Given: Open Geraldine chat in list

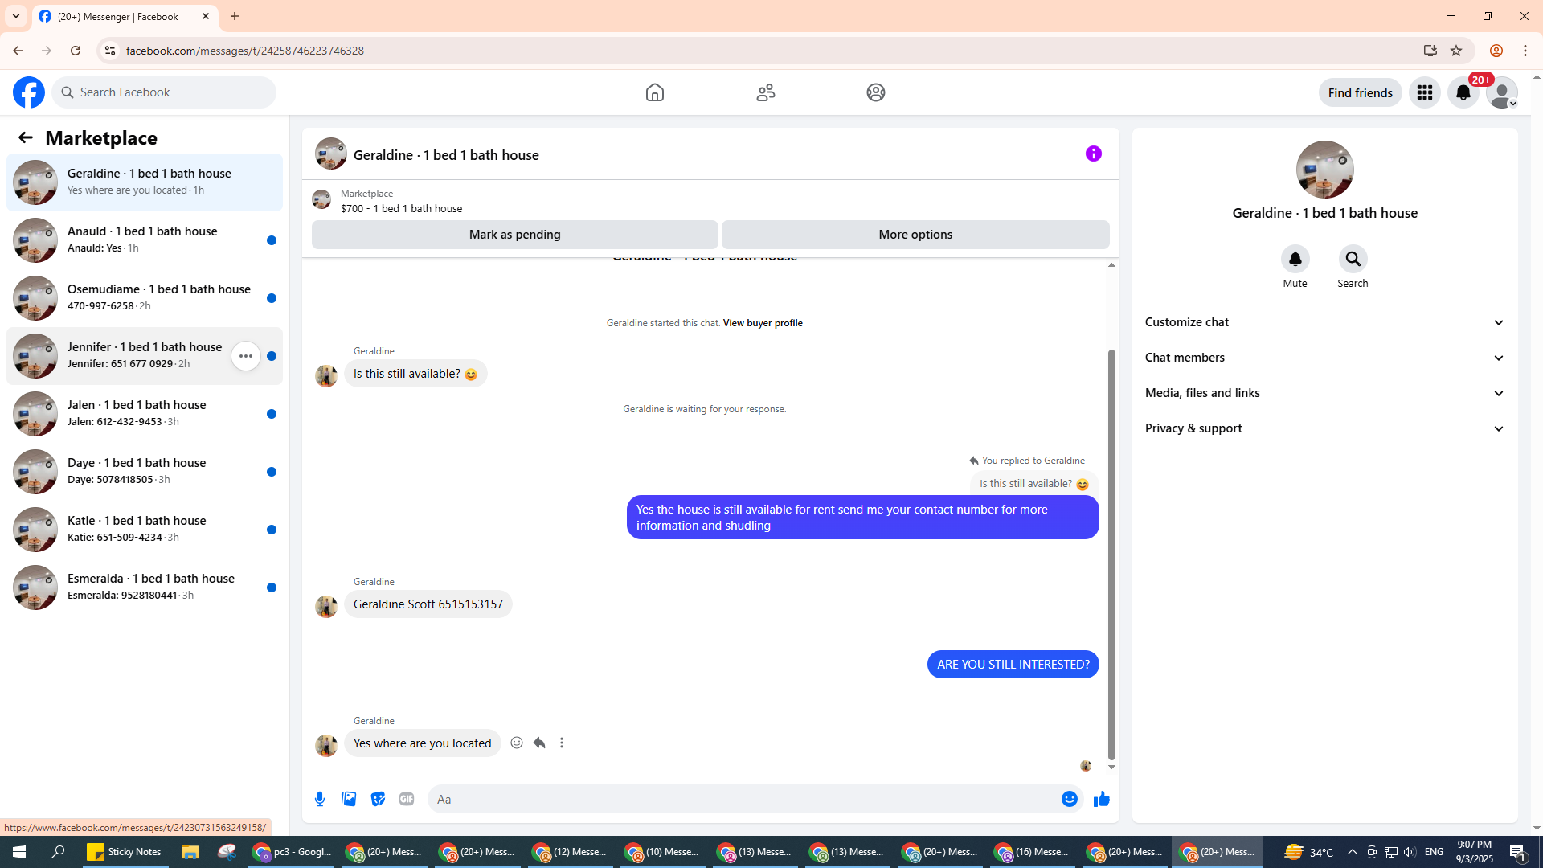Looking at the screenshot, I should tap(145, 182).
